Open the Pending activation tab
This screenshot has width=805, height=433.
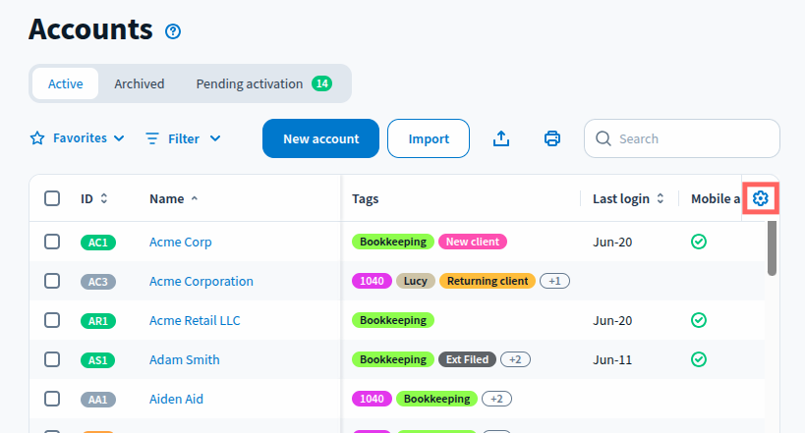tap(262, 83)
